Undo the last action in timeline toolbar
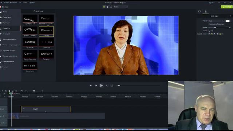Image resolution: width=233 pixels, height=131 pixels. (x=3, y=91)
